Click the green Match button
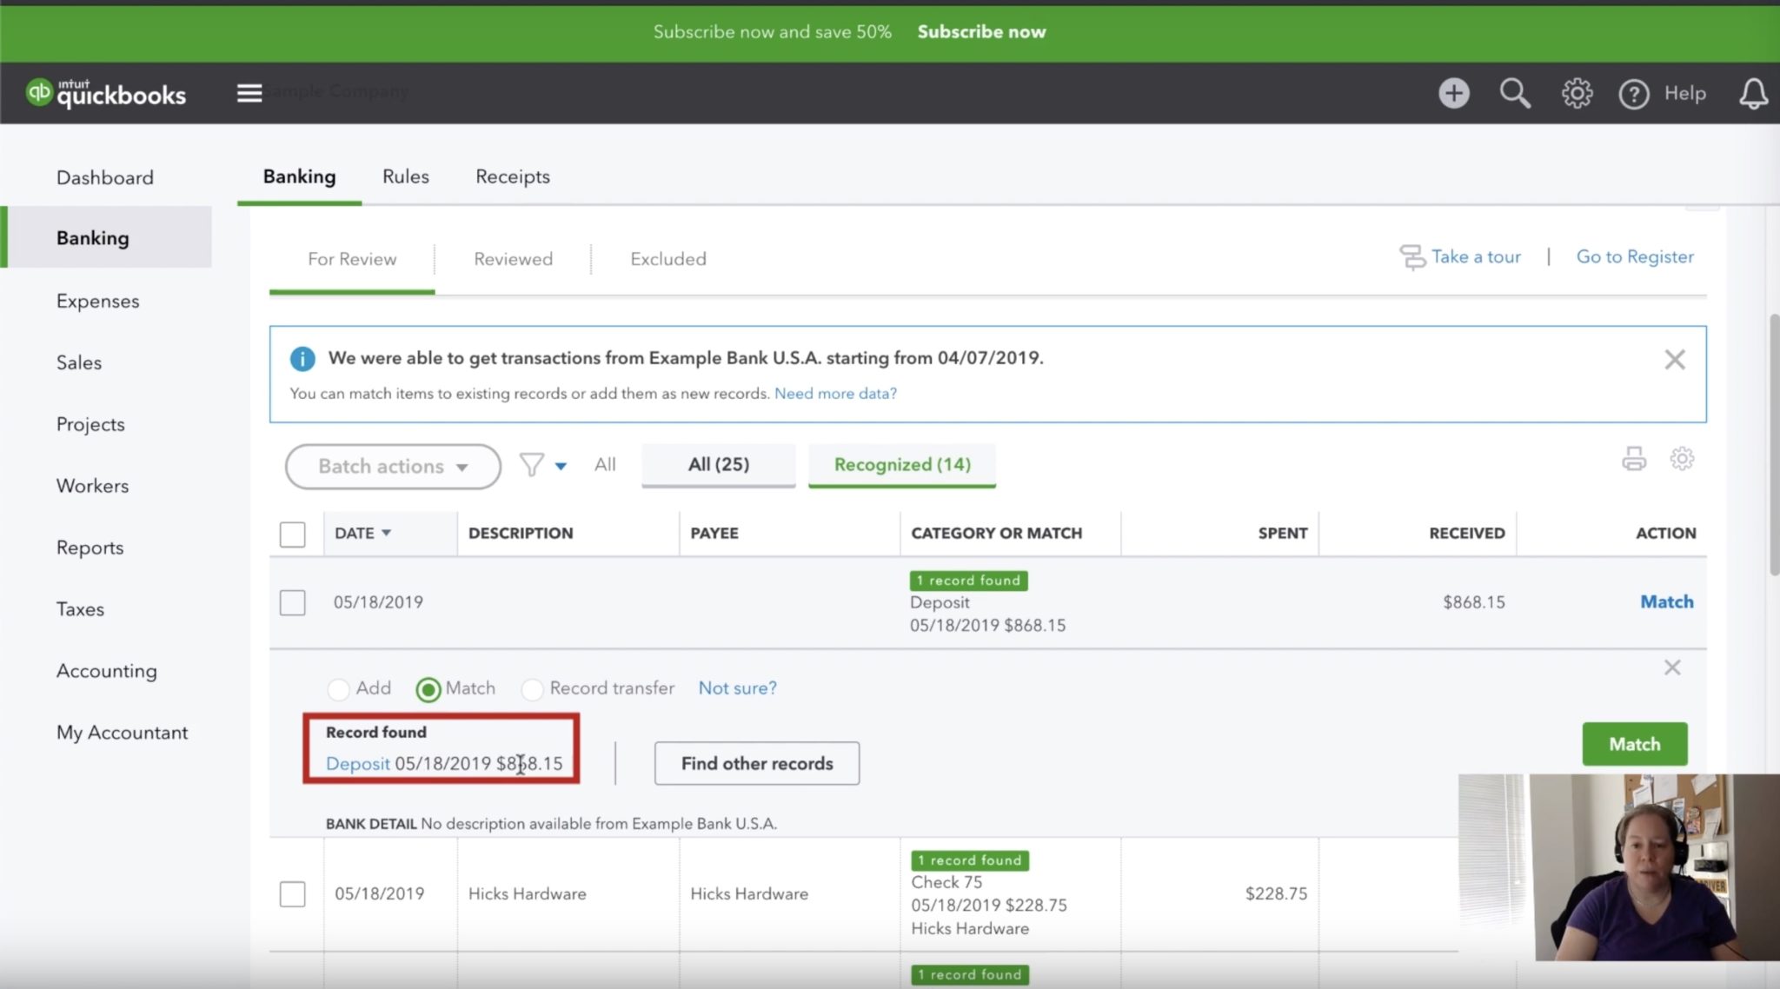Screen dimensions: 1780x989 [x=1635, y=744]
